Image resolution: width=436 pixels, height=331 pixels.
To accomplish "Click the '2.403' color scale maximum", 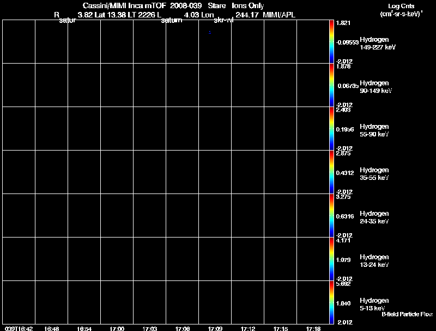I will tap(343, 110).
